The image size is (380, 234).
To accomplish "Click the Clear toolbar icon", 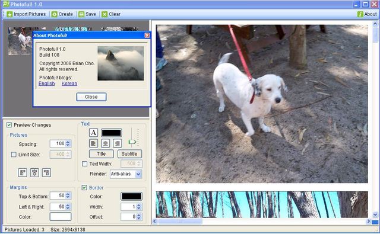I will [104, 14].
